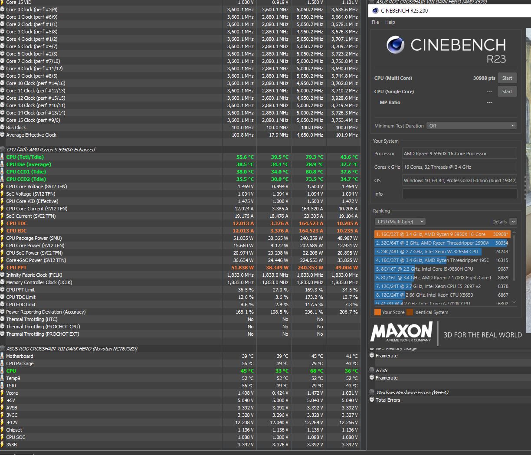Viewport: 531px width, 455px height.
Task: Click inside the Info input field
Action: pos(459,194)
